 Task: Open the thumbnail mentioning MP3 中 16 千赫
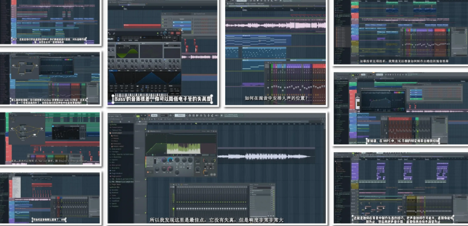(x=401, y=108)
